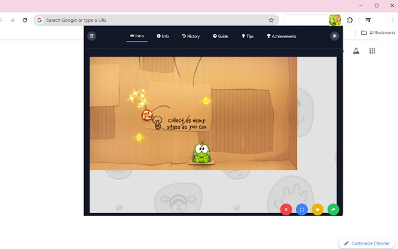Viewport: 398px width, 249px height.
Task: Click "Collect as many stars as you can" text
Action: pos(187,124)
